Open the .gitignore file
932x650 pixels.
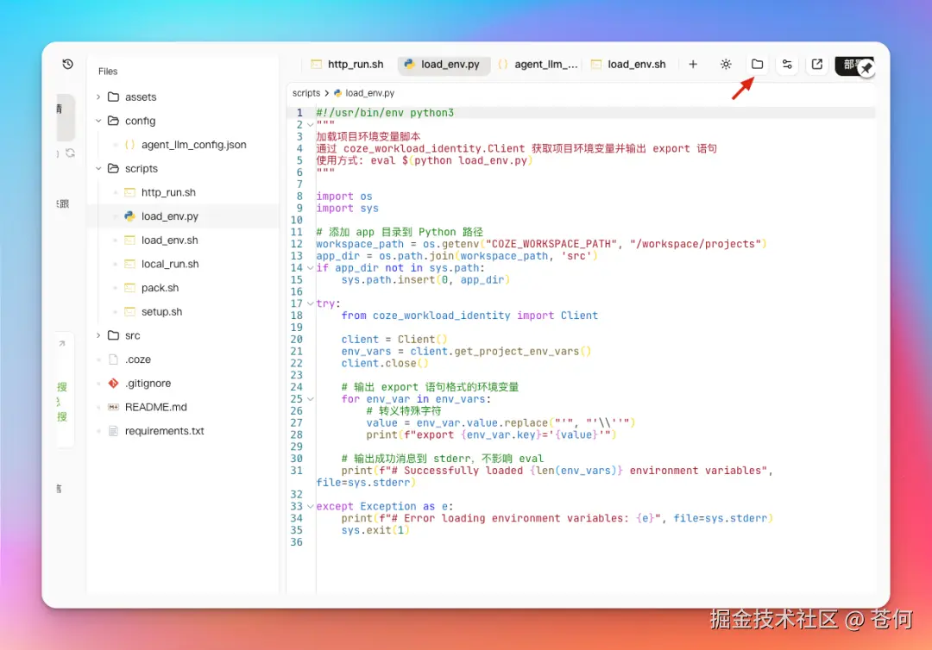point(148,384)
